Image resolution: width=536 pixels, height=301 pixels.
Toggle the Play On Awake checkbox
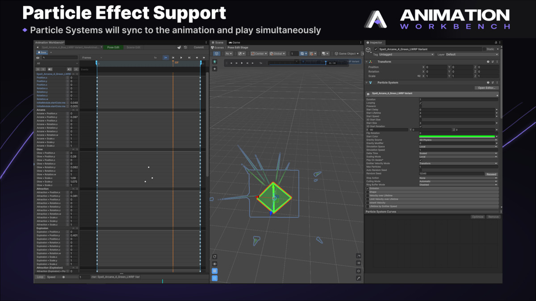tap(420, 160)
